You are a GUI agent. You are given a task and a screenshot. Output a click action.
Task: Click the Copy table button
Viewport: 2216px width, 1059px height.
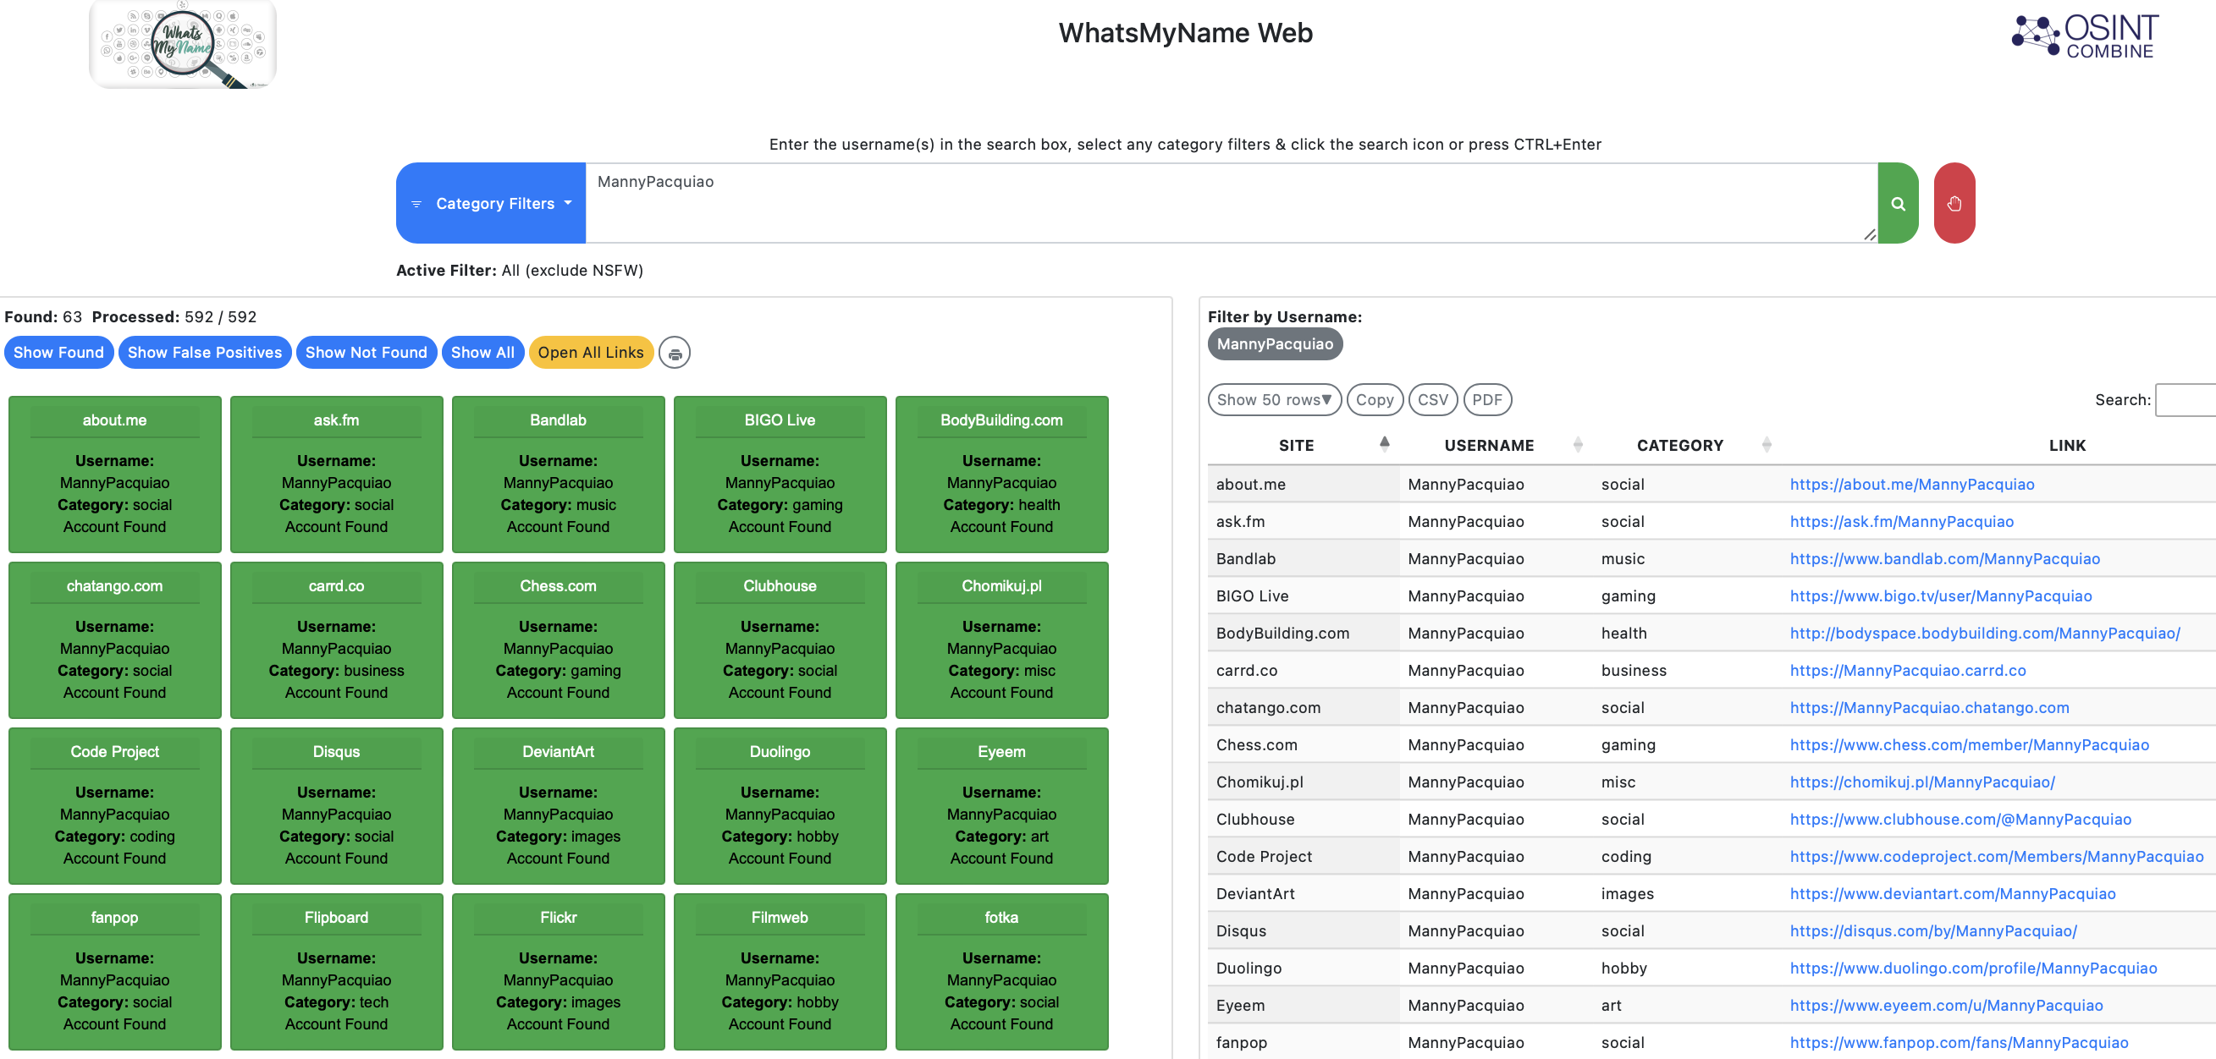click(1375, 400)
